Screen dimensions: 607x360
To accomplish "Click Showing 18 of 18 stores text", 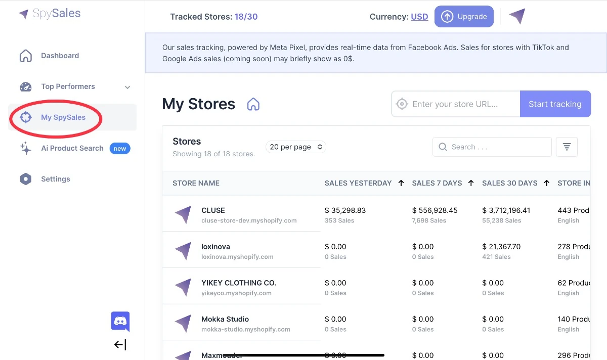I will pyautogui.click(x=214, y=154).
